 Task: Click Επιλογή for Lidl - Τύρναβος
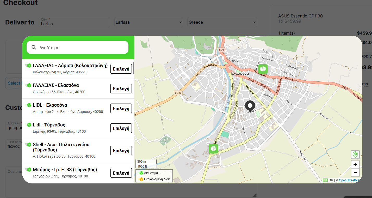pos(121,128)
